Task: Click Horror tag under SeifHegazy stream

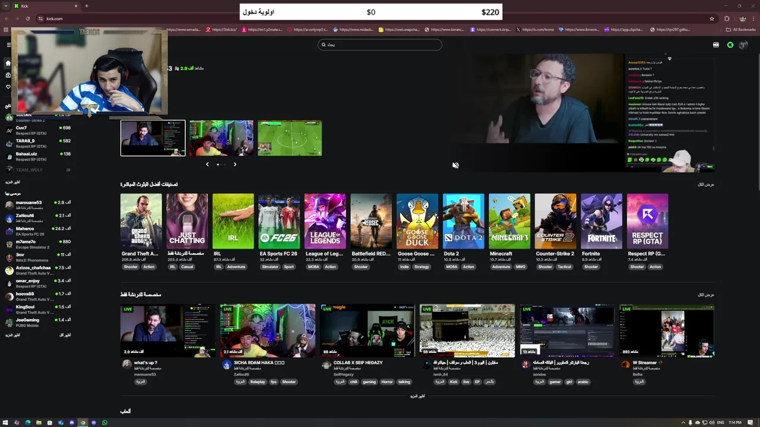Action: [x=387, y=382]
